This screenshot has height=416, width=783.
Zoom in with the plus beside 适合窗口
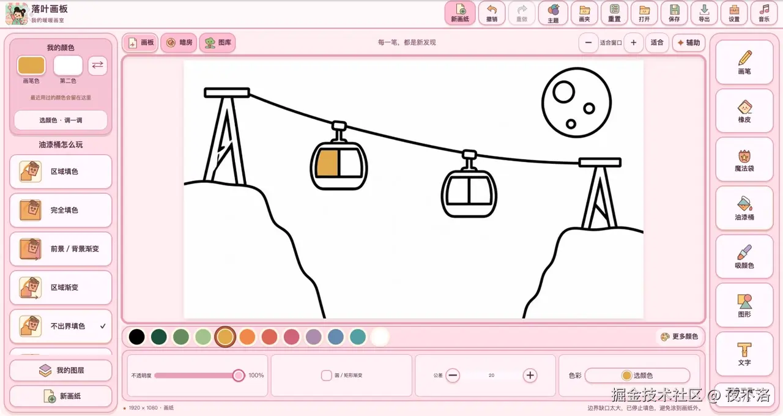coord(634,43)
